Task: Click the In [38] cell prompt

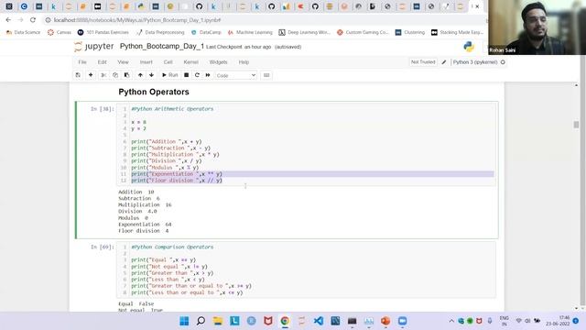Action: click(102, 109)
